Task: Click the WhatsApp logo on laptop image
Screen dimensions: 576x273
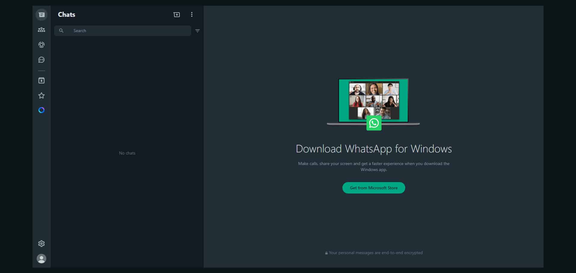Action: [374, 123]
